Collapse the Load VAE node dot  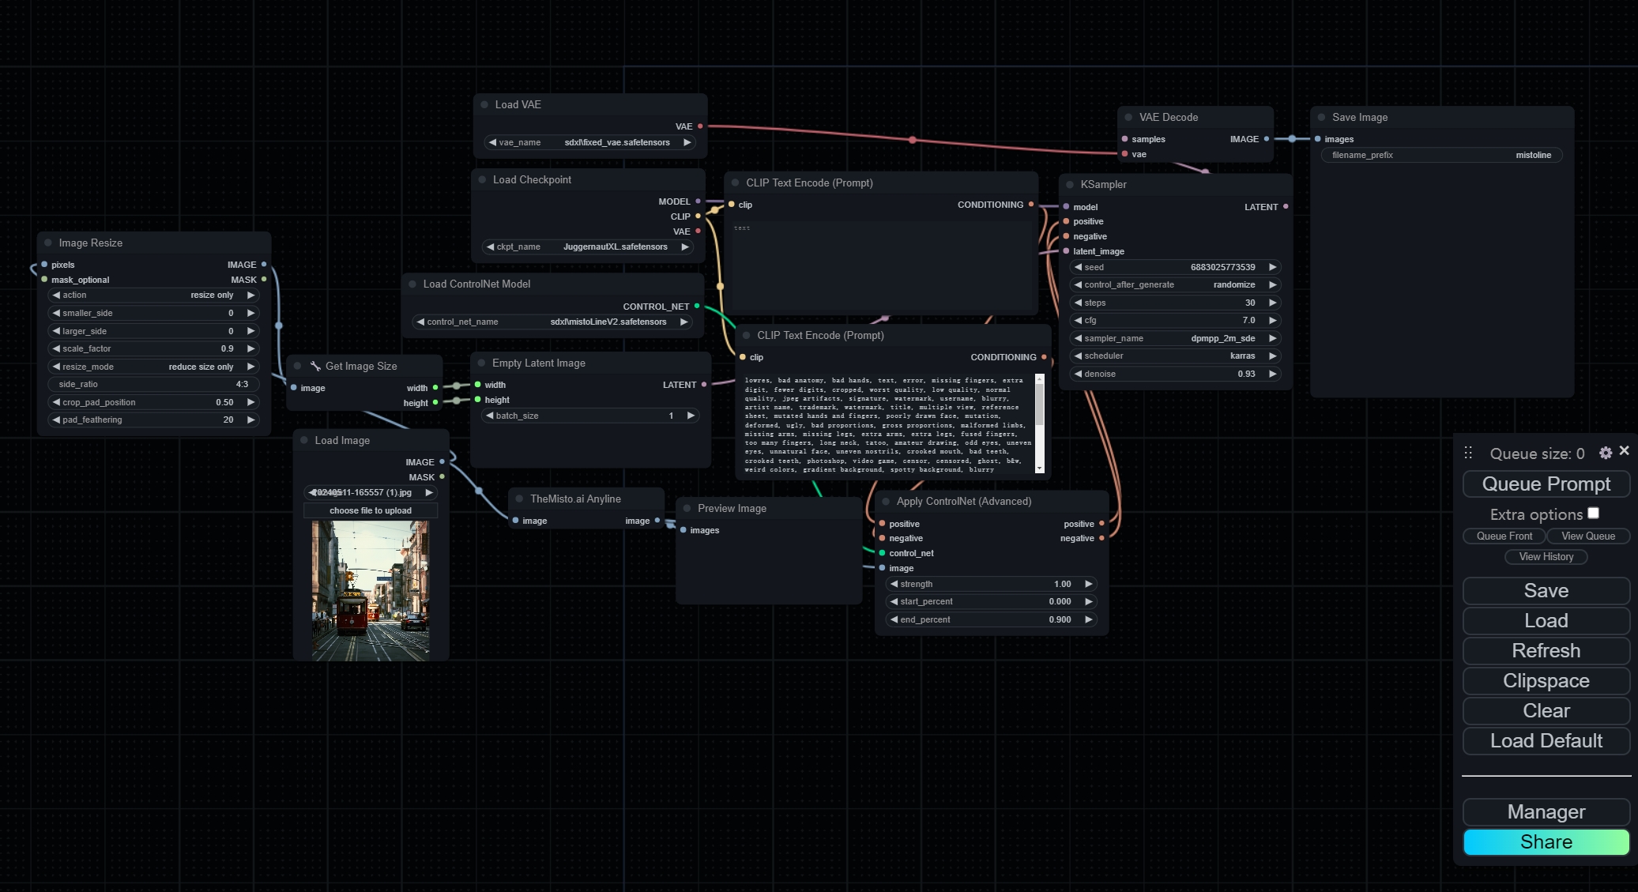(484, 104)
